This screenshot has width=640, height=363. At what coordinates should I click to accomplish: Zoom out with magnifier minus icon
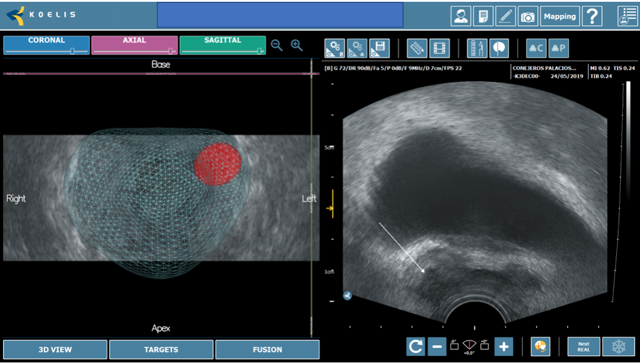277,45
